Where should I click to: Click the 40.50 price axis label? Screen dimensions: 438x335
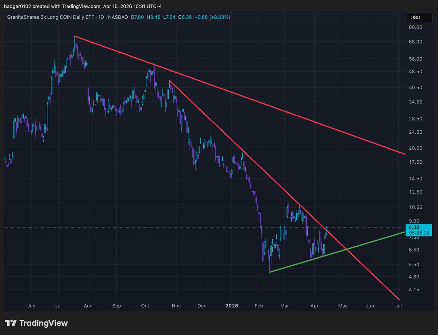point(415,87)
